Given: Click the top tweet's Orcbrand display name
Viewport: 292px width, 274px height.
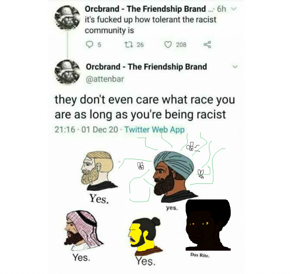Looking at the screenshot, I should tap(145, 9).
